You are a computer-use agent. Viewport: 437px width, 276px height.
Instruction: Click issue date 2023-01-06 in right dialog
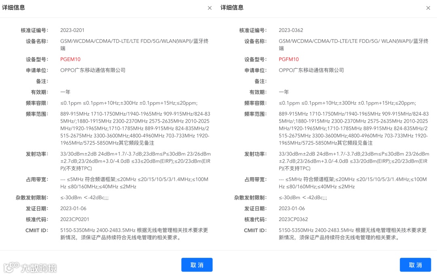(x=292, y=208)
